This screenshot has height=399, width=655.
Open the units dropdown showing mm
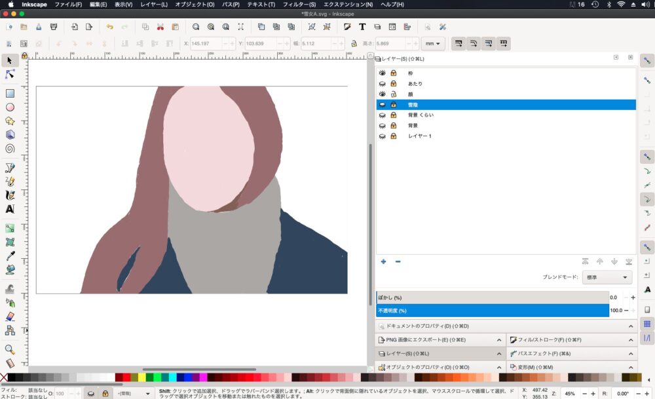[432, 44]
